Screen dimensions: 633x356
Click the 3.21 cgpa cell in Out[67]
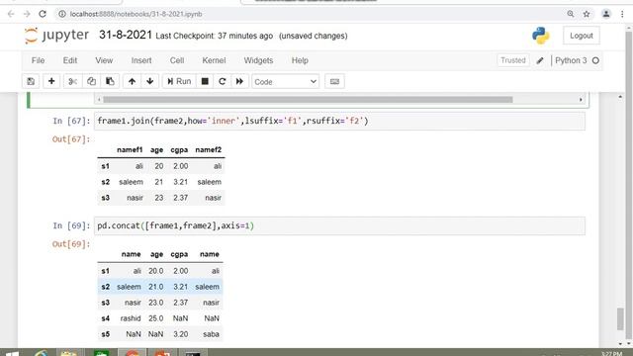tap(180, 182)
